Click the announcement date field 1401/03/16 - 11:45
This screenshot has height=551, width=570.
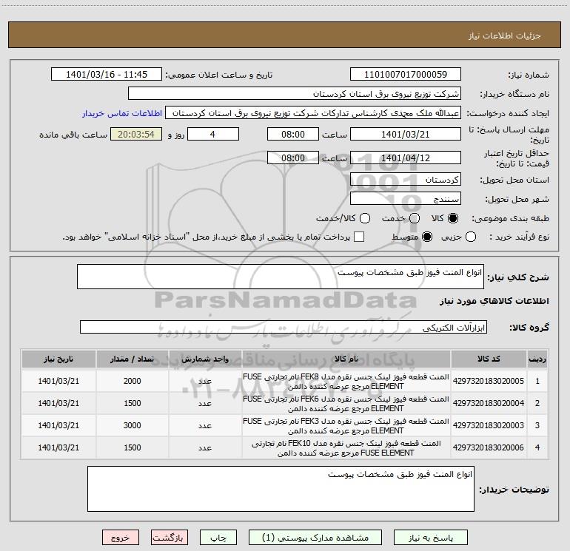coord(107,74)
